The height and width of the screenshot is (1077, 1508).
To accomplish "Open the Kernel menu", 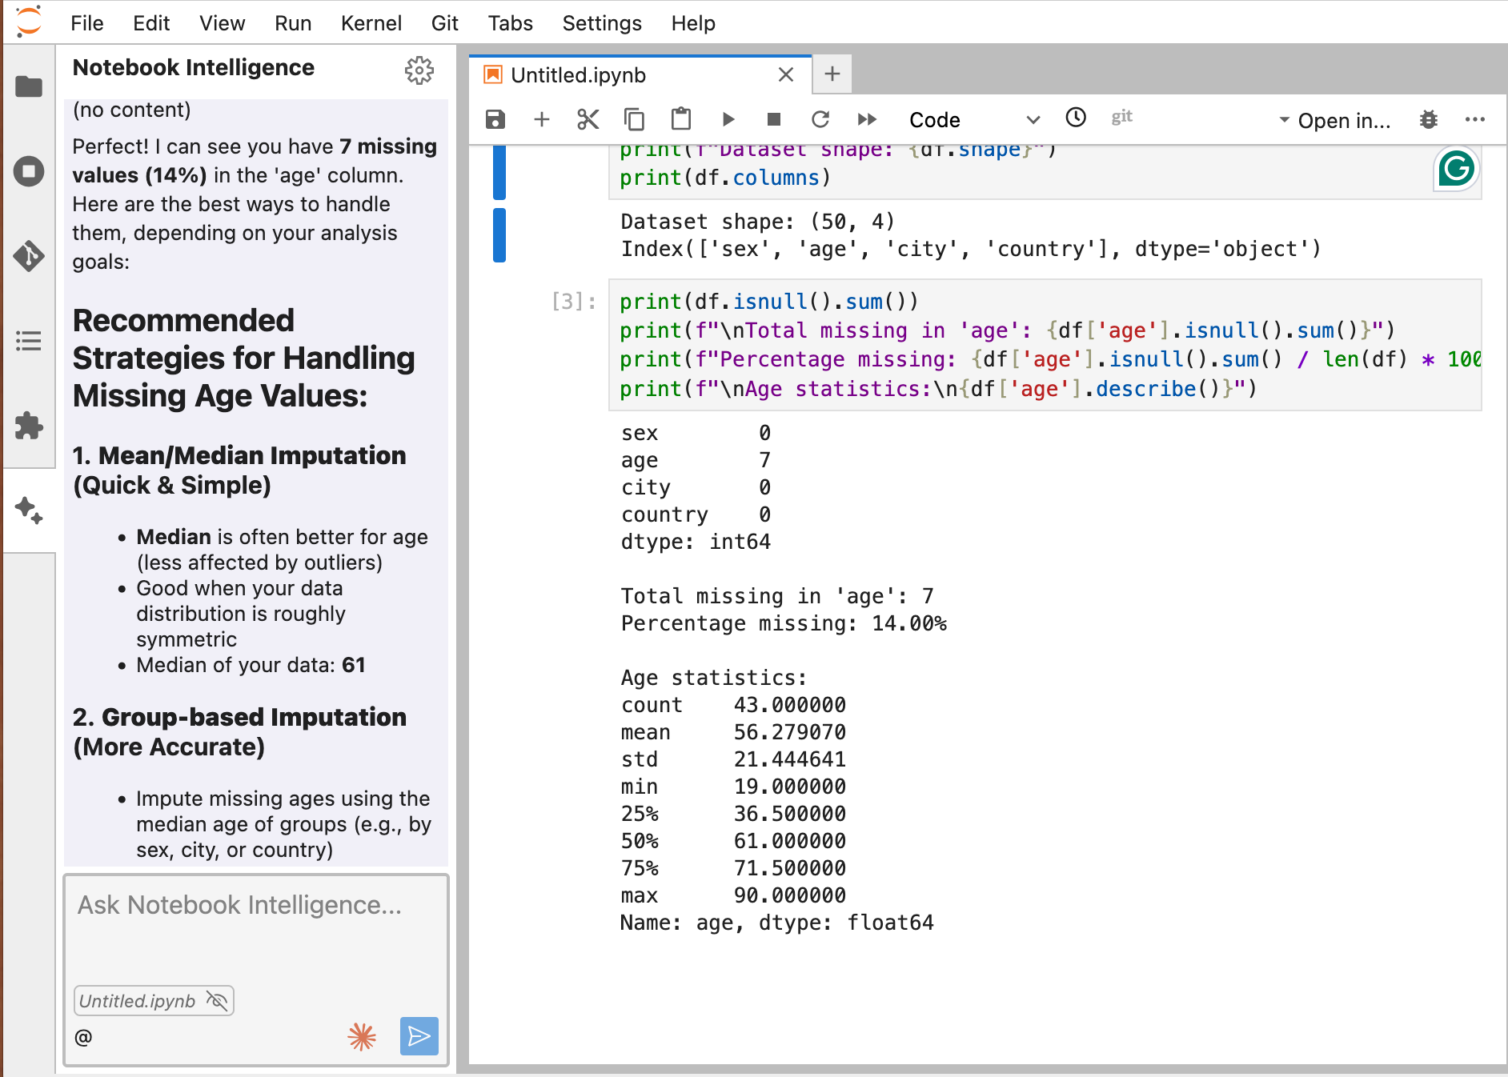I will 371,23.
